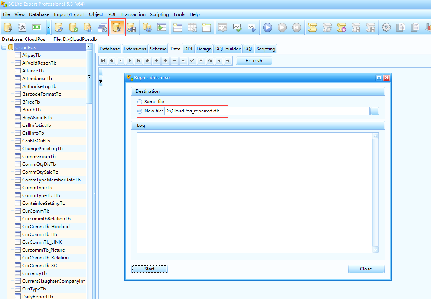
Task: Open the Database menu
Action: click(x=39, y=14)
